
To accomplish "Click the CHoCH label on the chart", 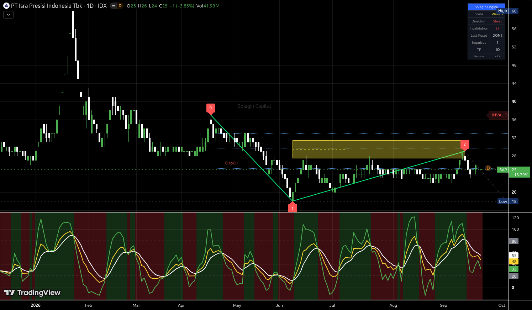I will [232, 163].
